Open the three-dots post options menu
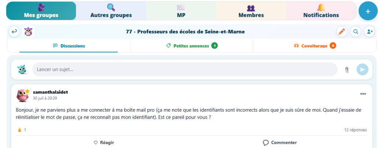The width and height of the screenshot is (378, 148). [363, 94]
